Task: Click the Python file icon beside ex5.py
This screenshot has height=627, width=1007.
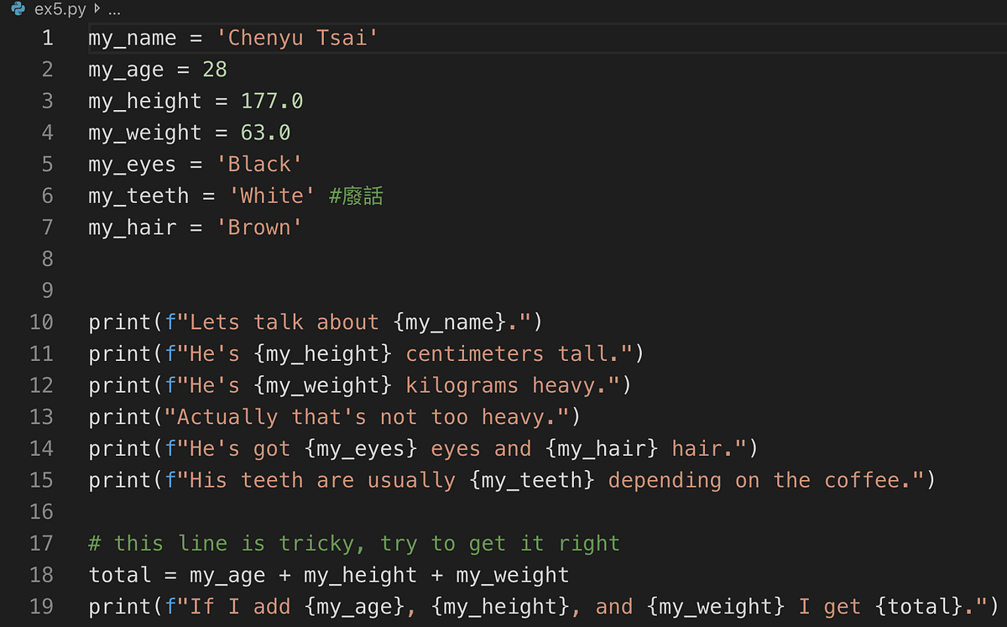Action: [x=18, y=11]
